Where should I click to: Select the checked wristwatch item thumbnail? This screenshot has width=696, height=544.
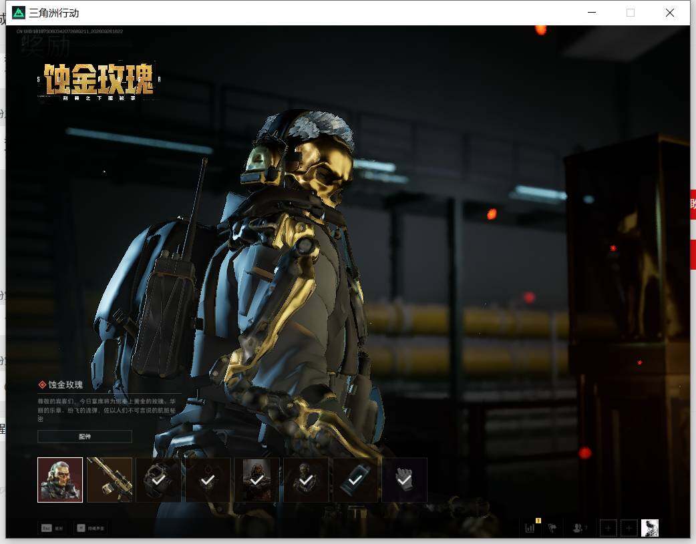(x=158, y=480)
